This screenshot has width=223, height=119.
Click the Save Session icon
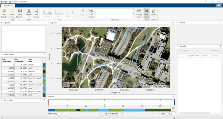pyautogui.click(x=20, y=11)
